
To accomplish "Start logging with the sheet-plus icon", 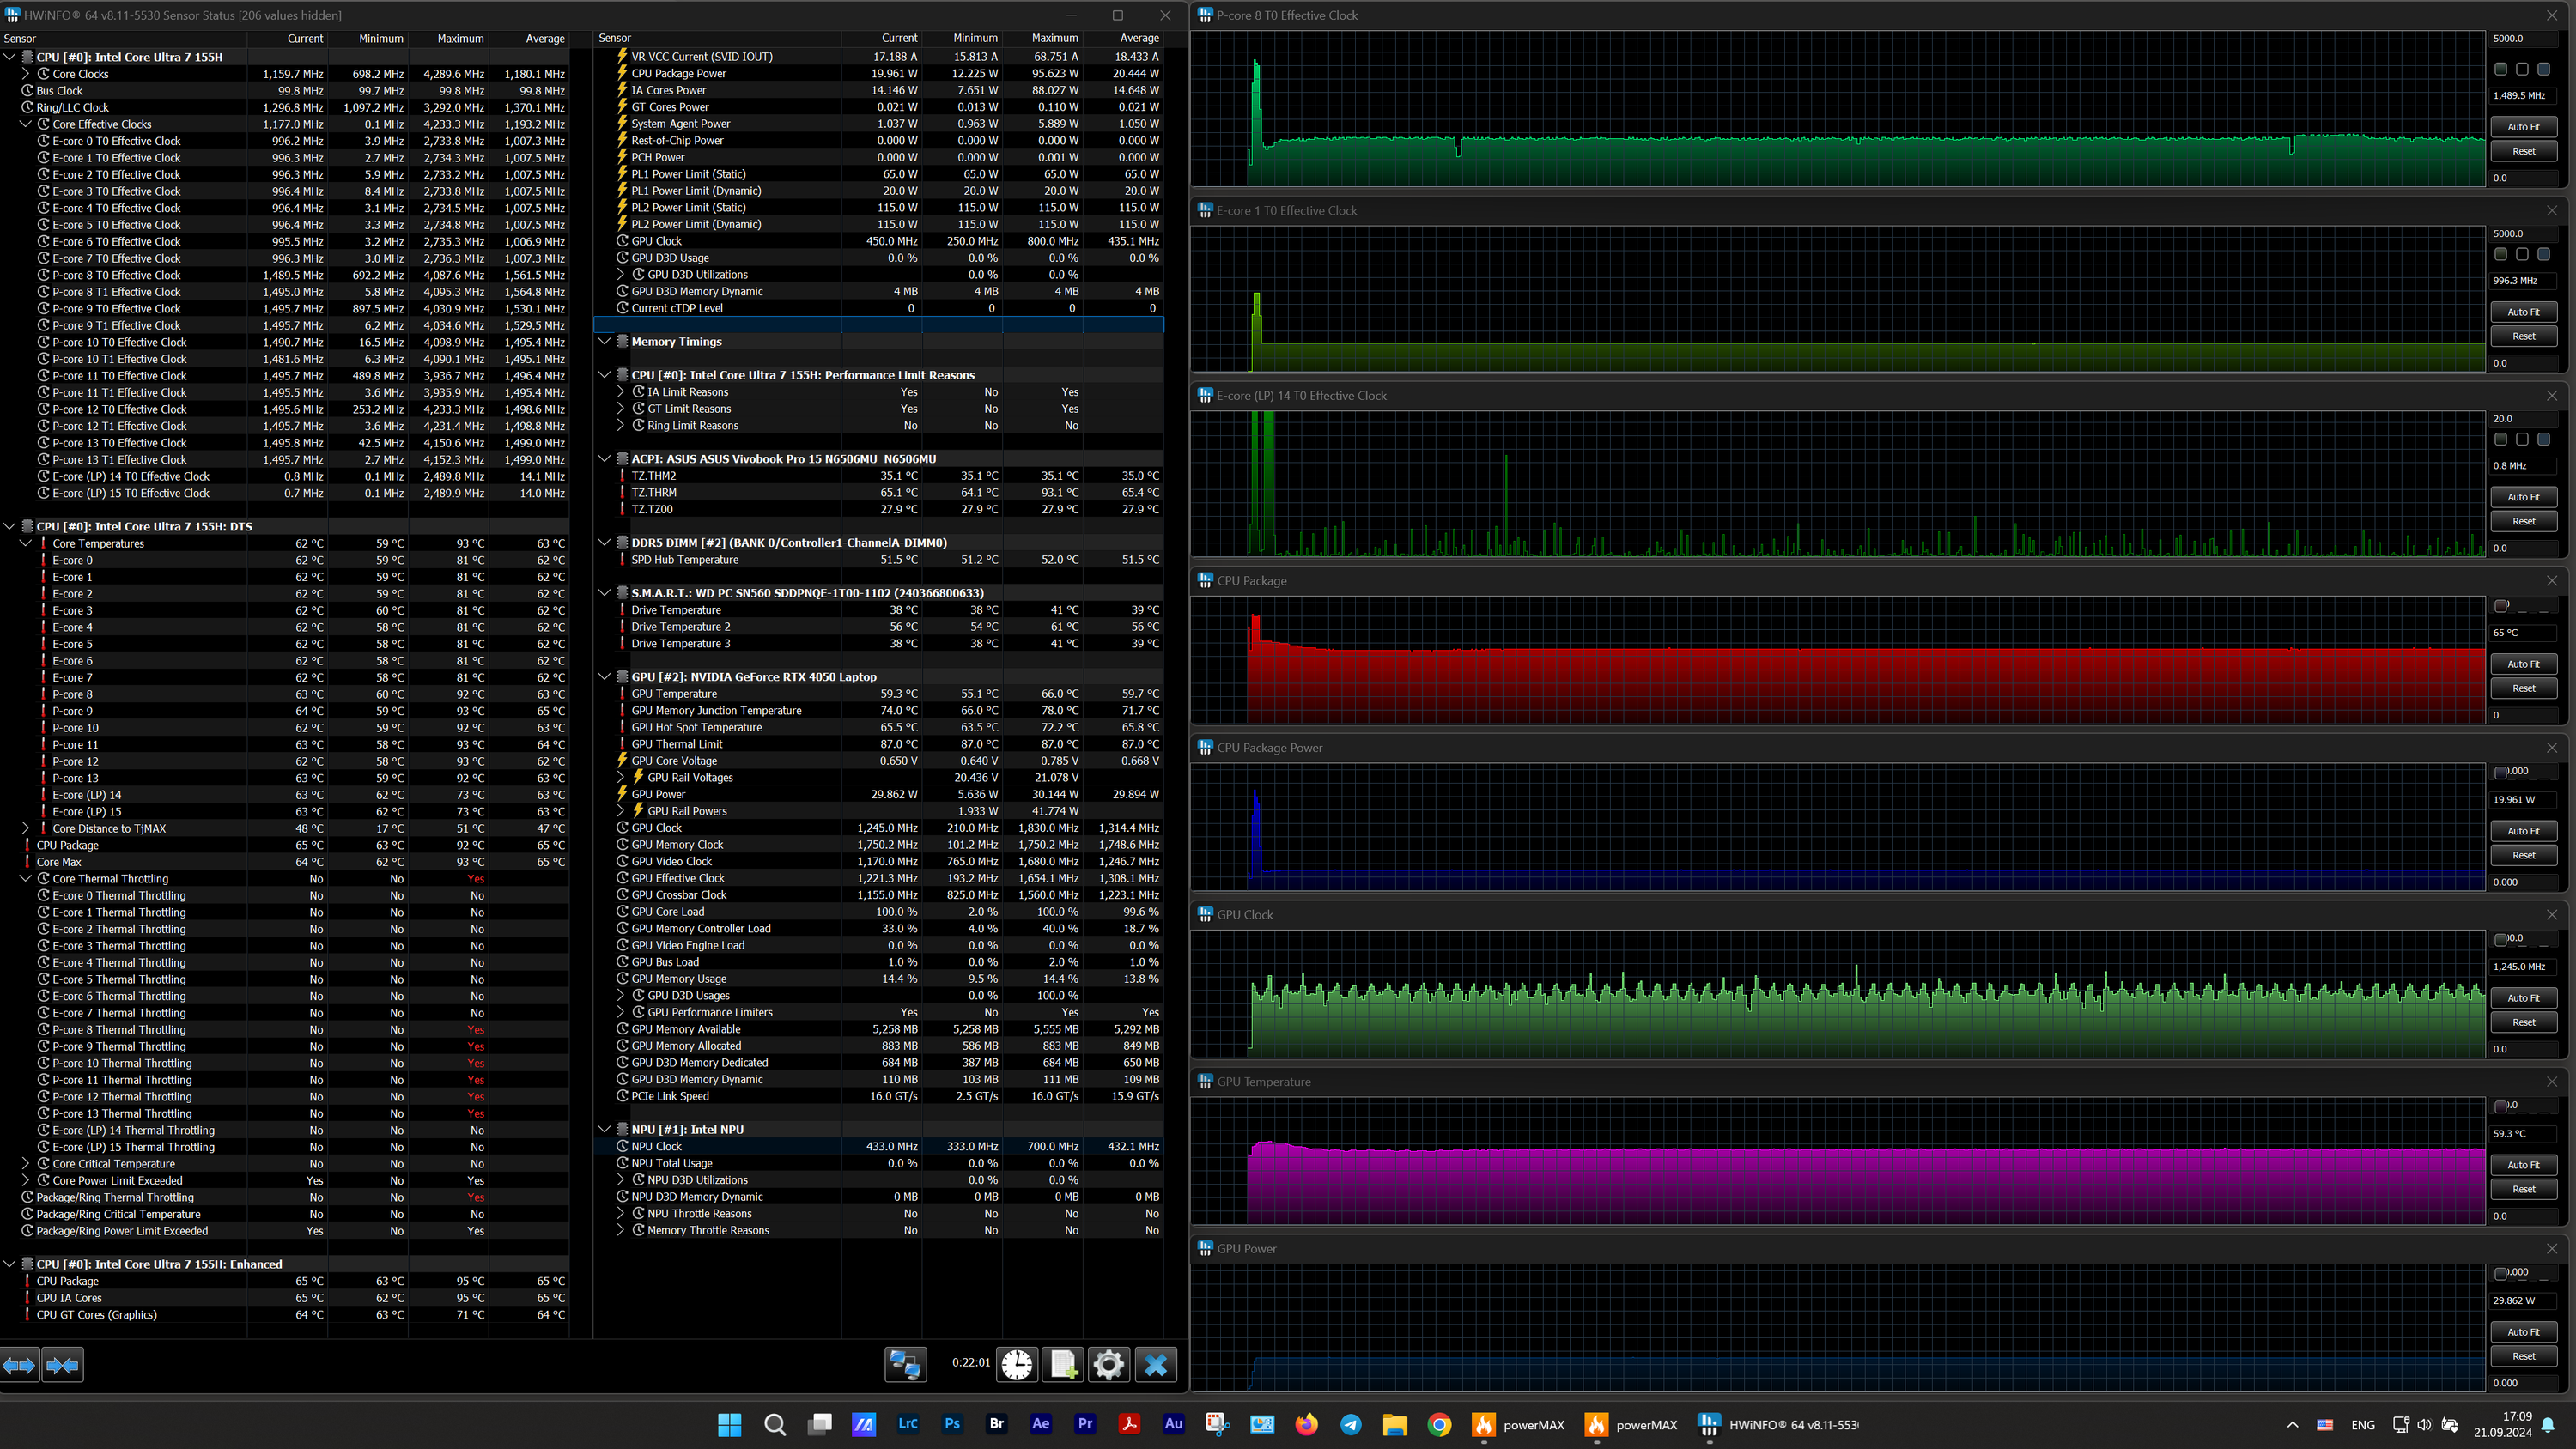I will [1062, 1364].
